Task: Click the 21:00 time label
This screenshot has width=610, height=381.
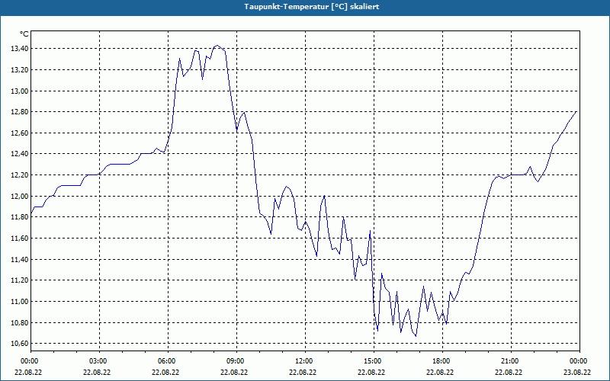Action: tap(511, 361)
